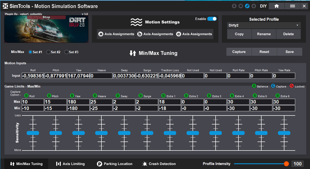Screen dimensions: 310x169
Task: Save the Min/Max tuning settings
Action: [289, 52]
